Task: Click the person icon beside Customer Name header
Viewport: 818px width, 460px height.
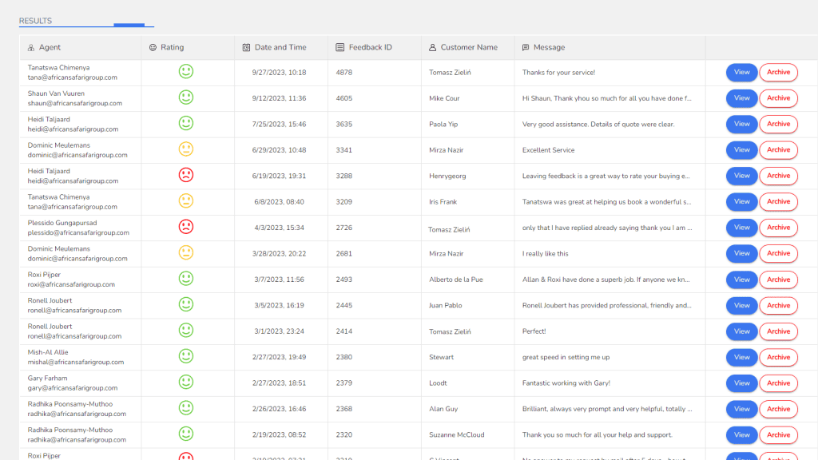Action: tap(432, 48)
